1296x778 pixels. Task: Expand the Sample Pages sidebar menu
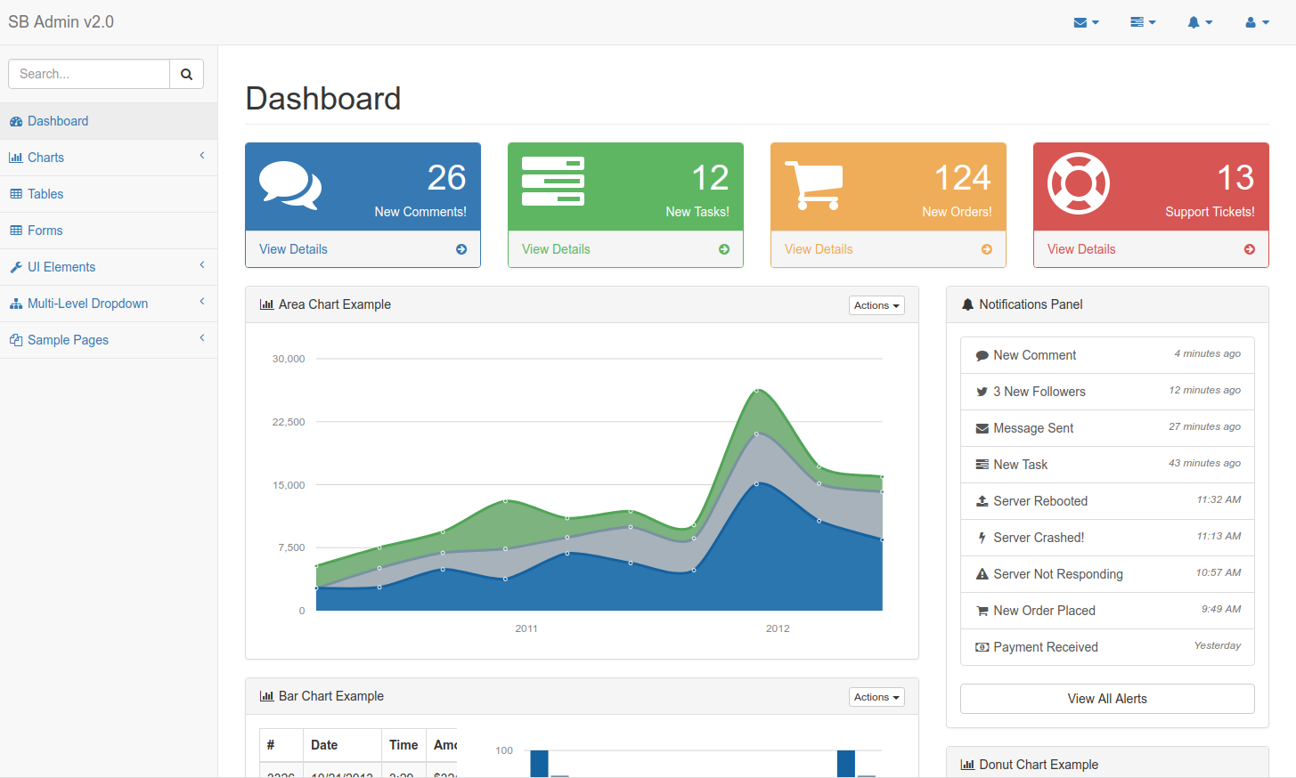(x=109, y=340)
